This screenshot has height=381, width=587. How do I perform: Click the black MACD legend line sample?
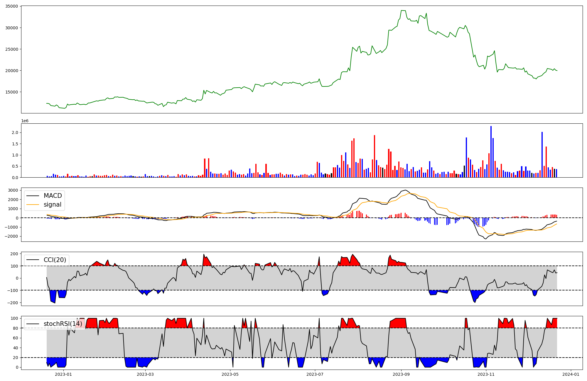[x=33, y=196]
